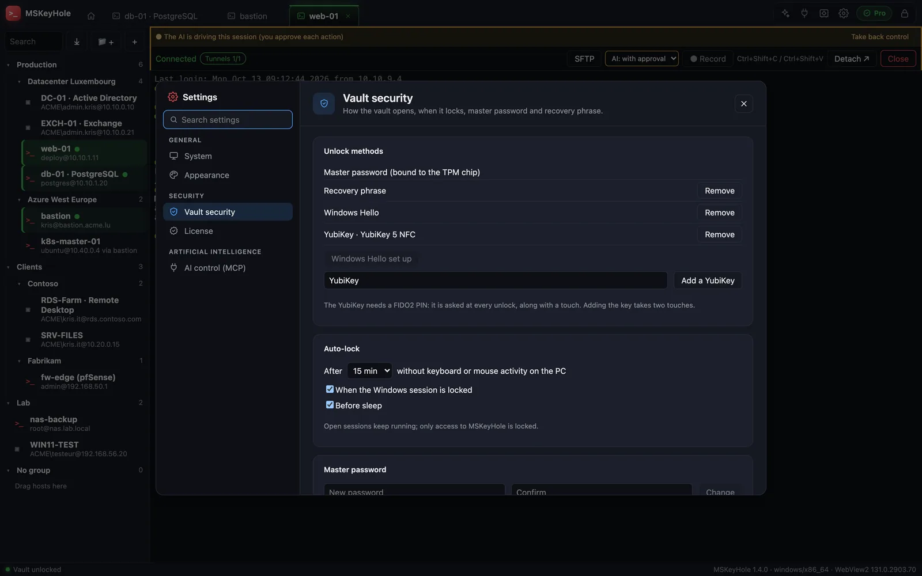Image resolution: width=922 pixels, height=576 pixels.
Task: Open Appearance settings section
Action: point(228,175)
